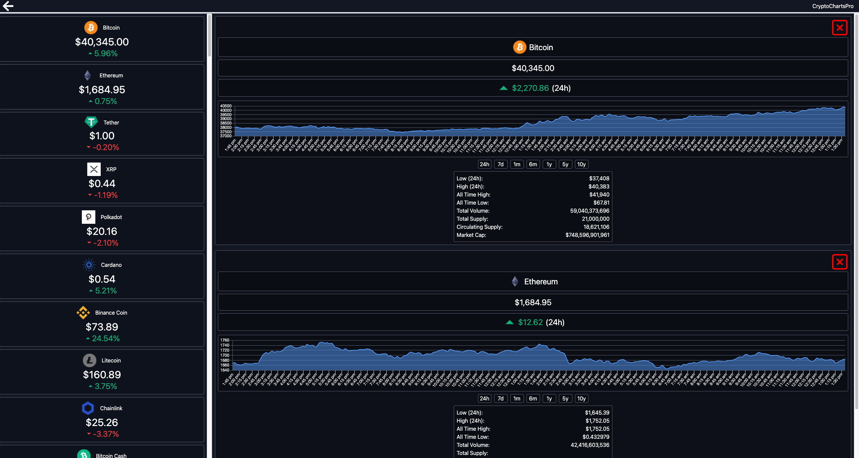
Task: Close the Ethereum chart panel
Action: point(839,262)
